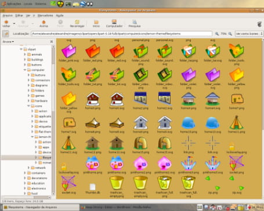Screen dimensions: 264x211
Task: Select the animals folder in tree
Action: [x=37, y=54]
